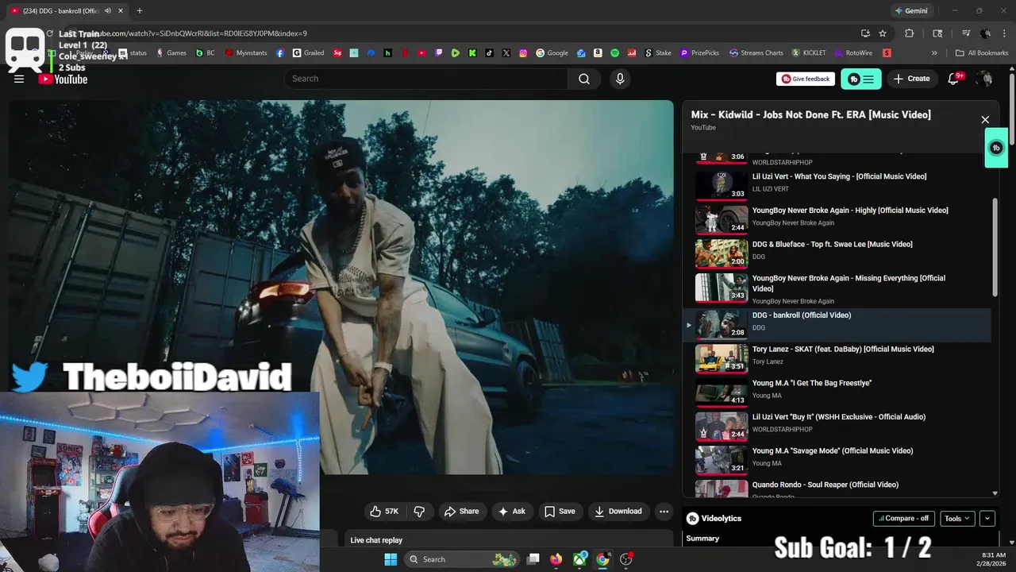Open the Facebook bookmark icon
The image size is (1016, 572).
280,53
